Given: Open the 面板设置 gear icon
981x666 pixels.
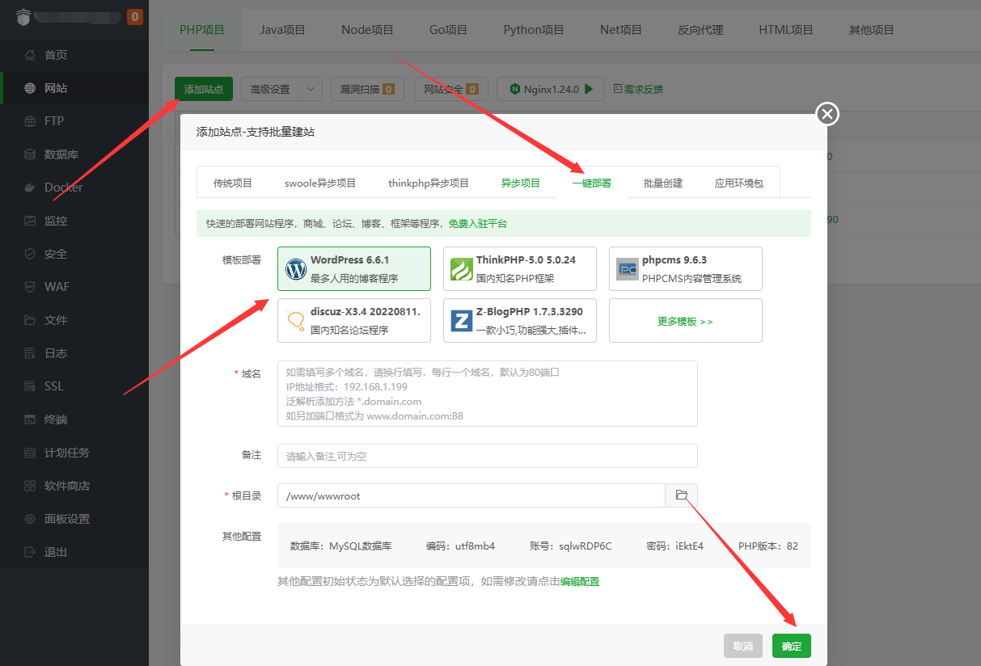Looking at the screenshot, I should point(30,519).
